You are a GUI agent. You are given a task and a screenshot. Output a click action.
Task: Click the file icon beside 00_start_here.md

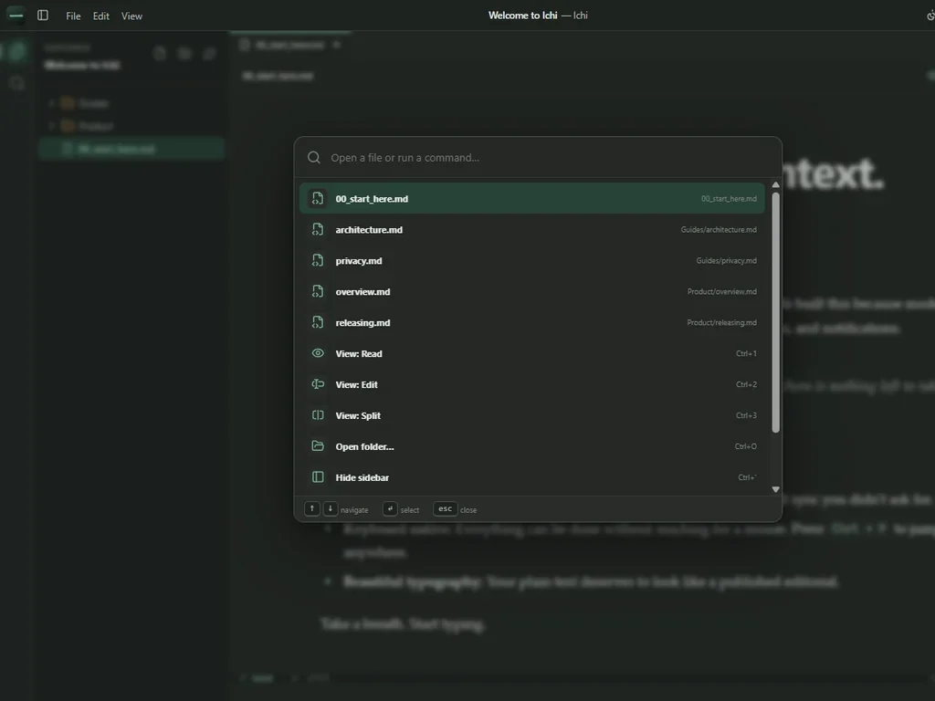coord(318,198)
